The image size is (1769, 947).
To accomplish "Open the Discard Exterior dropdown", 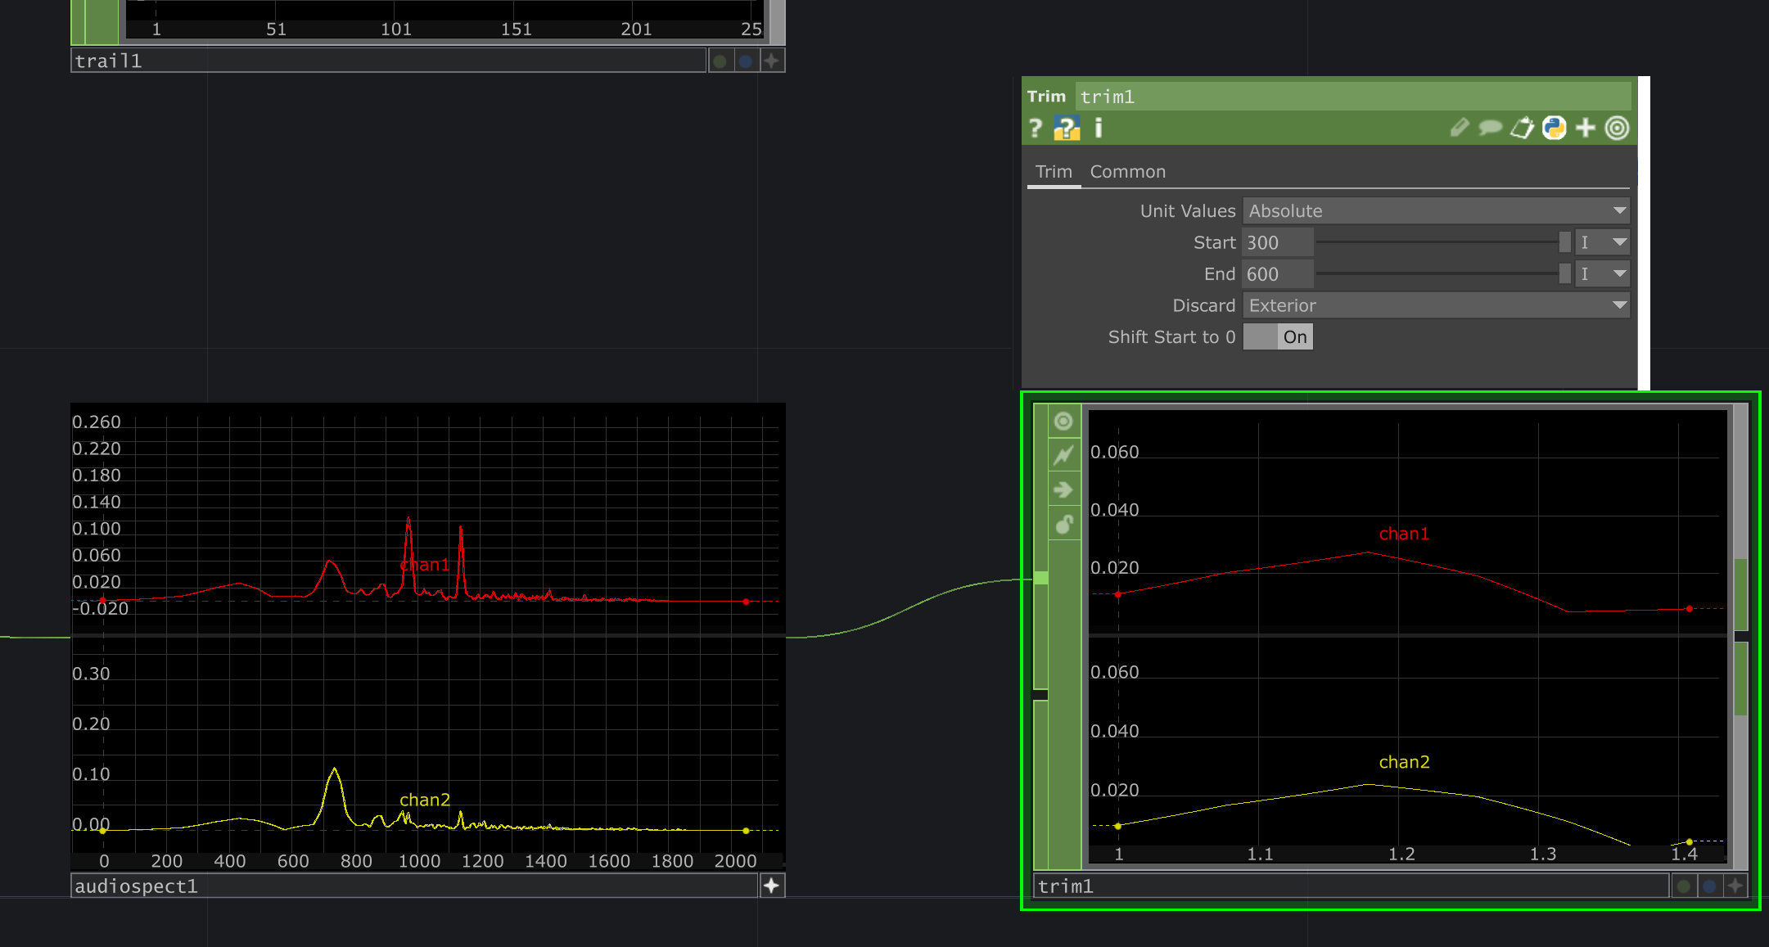I will point(1436,305).
